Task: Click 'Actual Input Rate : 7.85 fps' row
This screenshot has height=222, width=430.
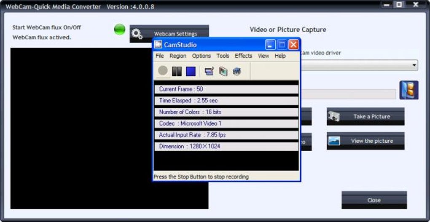Action: [226, 135]
